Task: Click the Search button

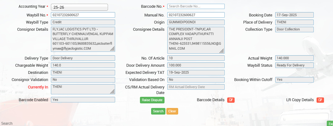Action: coord(158,111)
